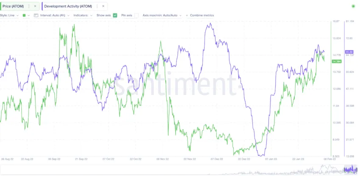Click the green live status dot
This screenshot has height=176, width=360.
pyautogui.click(x=353, y=6)
